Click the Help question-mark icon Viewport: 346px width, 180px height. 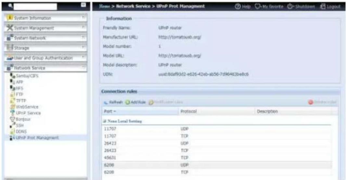click(x=238, y=6)
